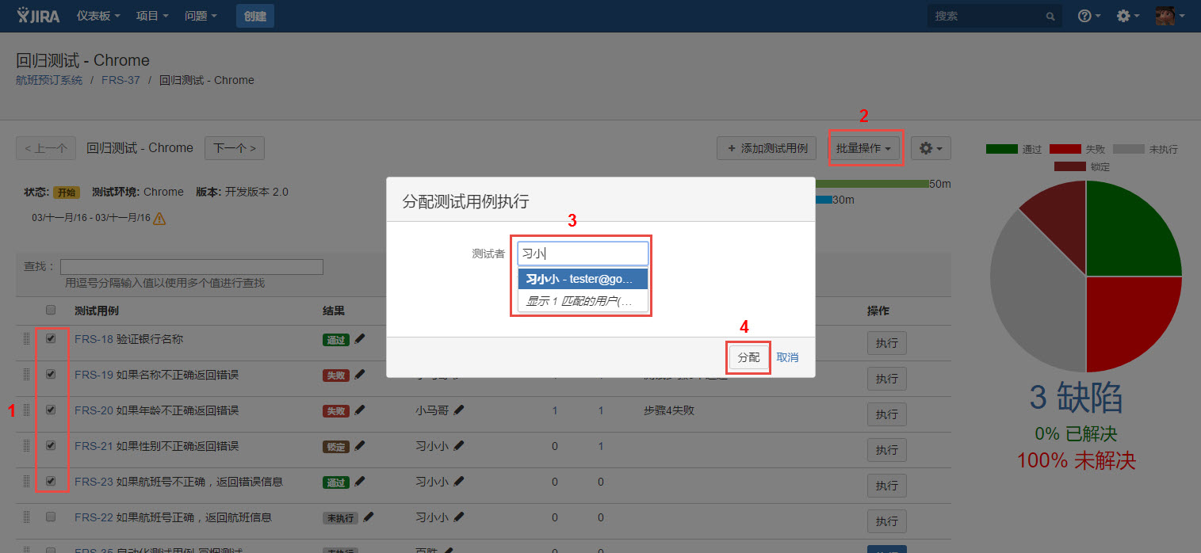Toggle the select-all header checkbox
The height and width of the screenshot is (553, 1201).
pyautogui.click(x=51, y=310)
